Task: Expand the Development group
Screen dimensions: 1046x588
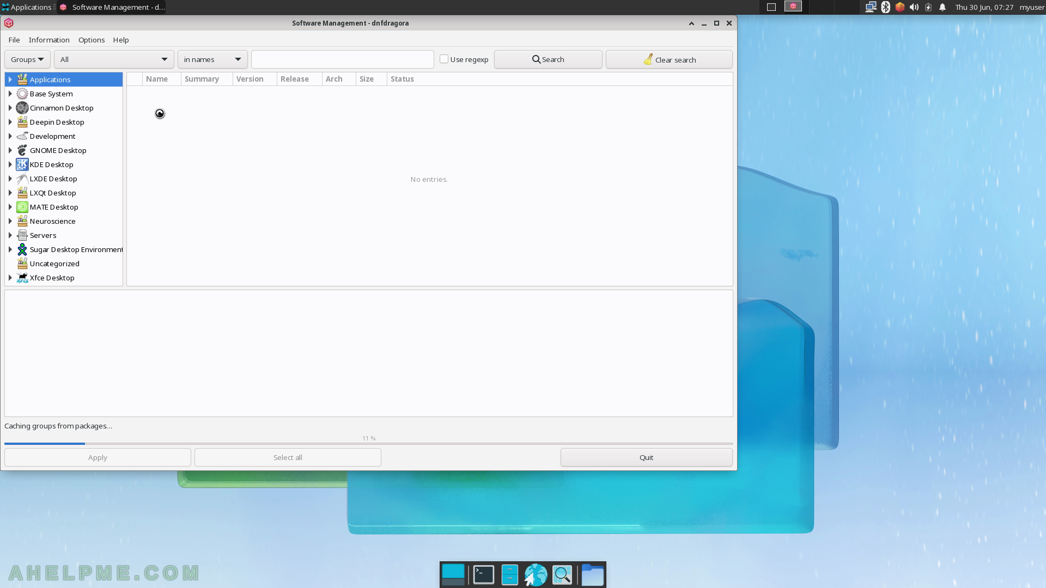Action: click(10, 136)
